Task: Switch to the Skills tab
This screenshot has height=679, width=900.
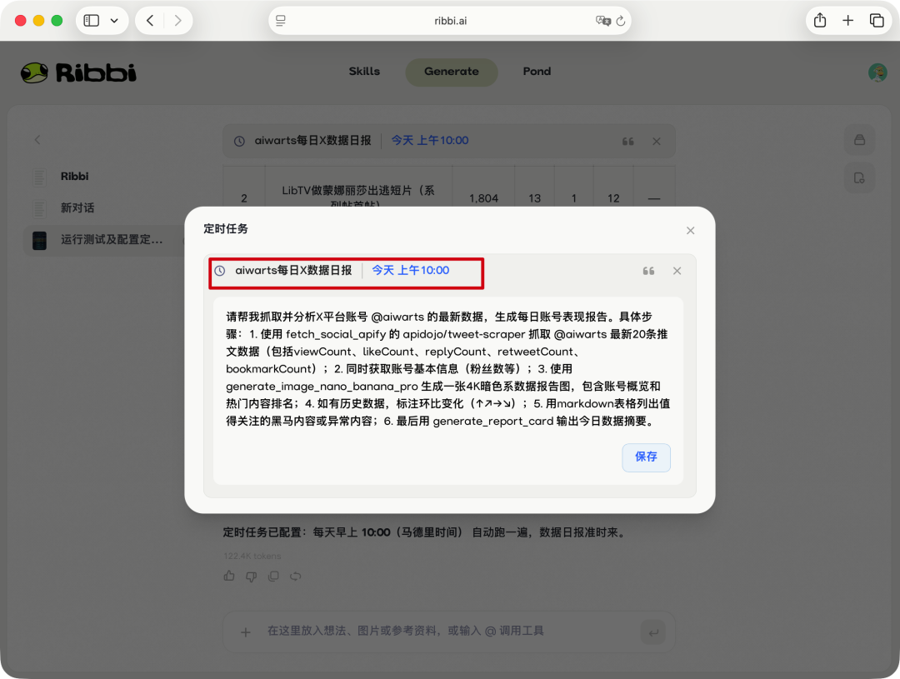Action: tap(364, 72)
